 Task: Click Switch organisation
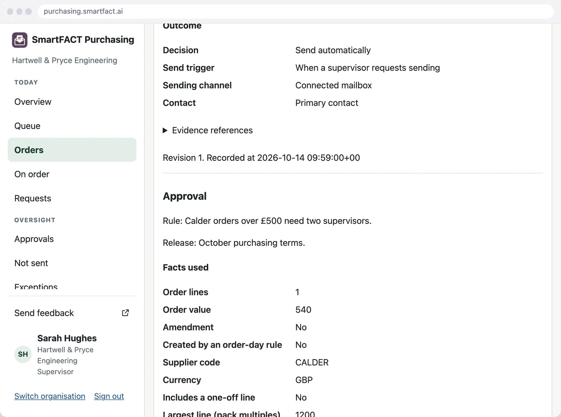[x=50, y=396]
